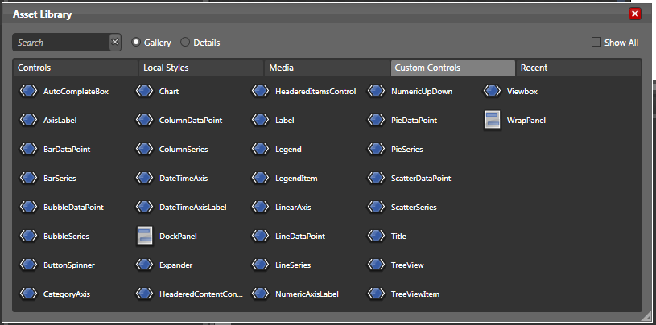Choose the ColumnSeries icon
The height and width of the screenshot is (325, 656).
pos(144,149)
